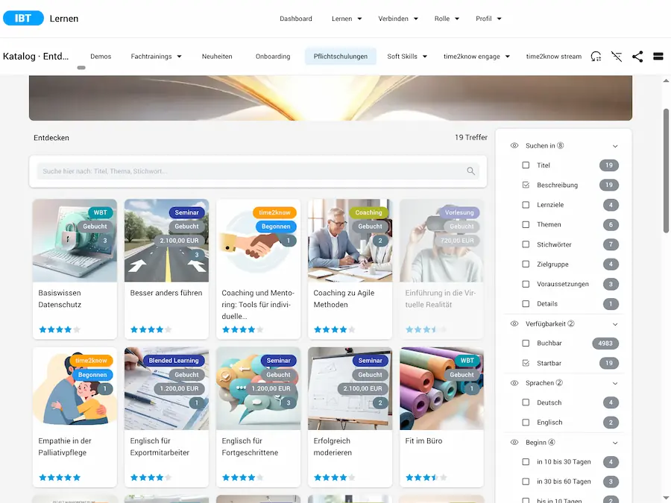671x503 pixels.
Task: Click the magnifier search icon
Action: pos(470,171)
